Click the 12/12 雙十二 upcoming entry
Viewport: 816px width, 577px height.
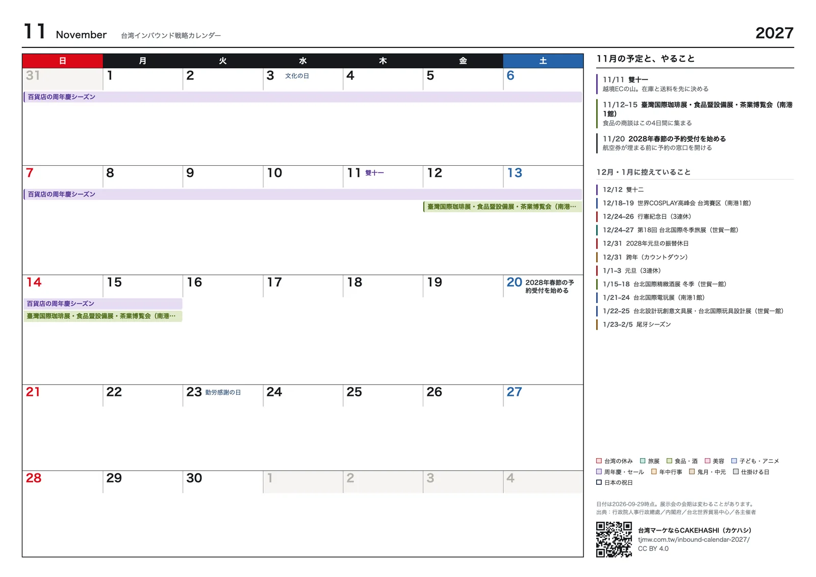tap(623, 190)
